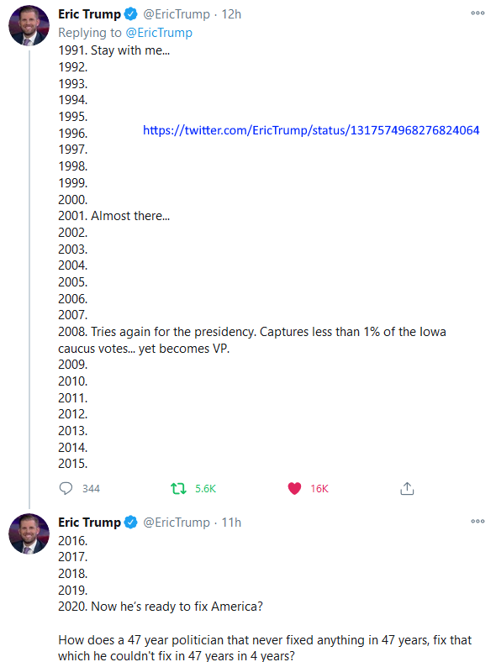
Task: Click verified badge on the second tweet
Action: point(131,523)
